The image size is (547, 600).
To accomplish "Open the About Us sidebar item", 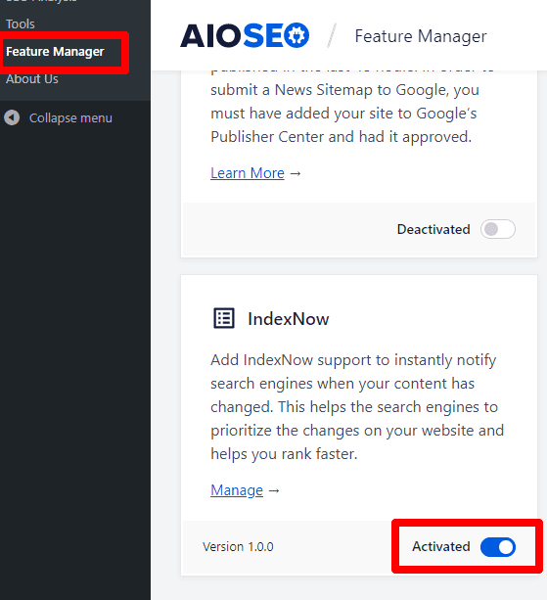I will point(32,79).
